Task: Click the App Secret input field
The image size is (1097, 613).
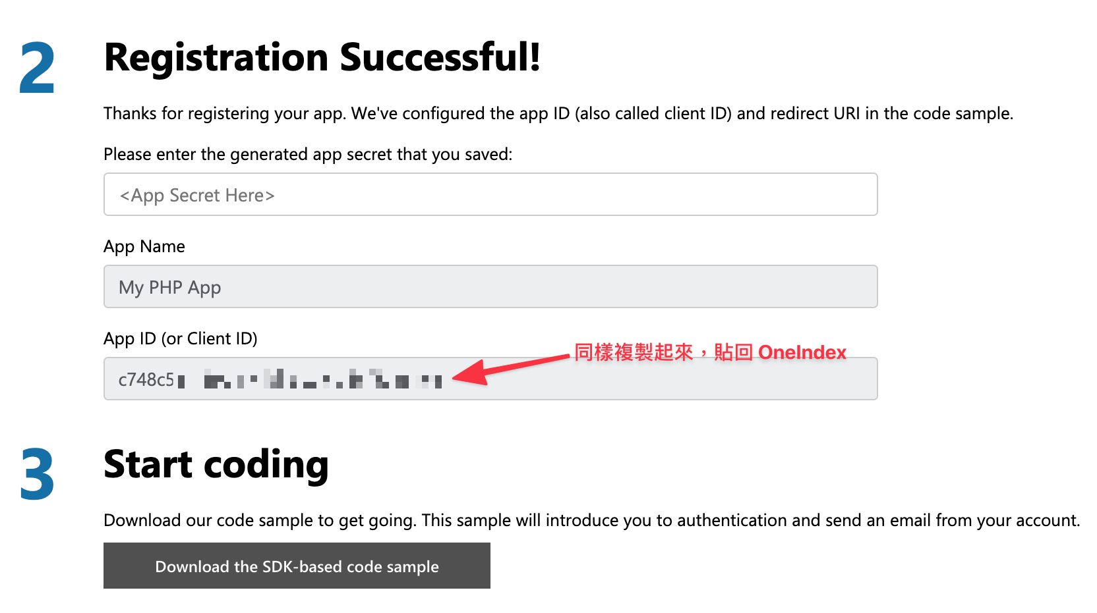Action: coord(490,194)
